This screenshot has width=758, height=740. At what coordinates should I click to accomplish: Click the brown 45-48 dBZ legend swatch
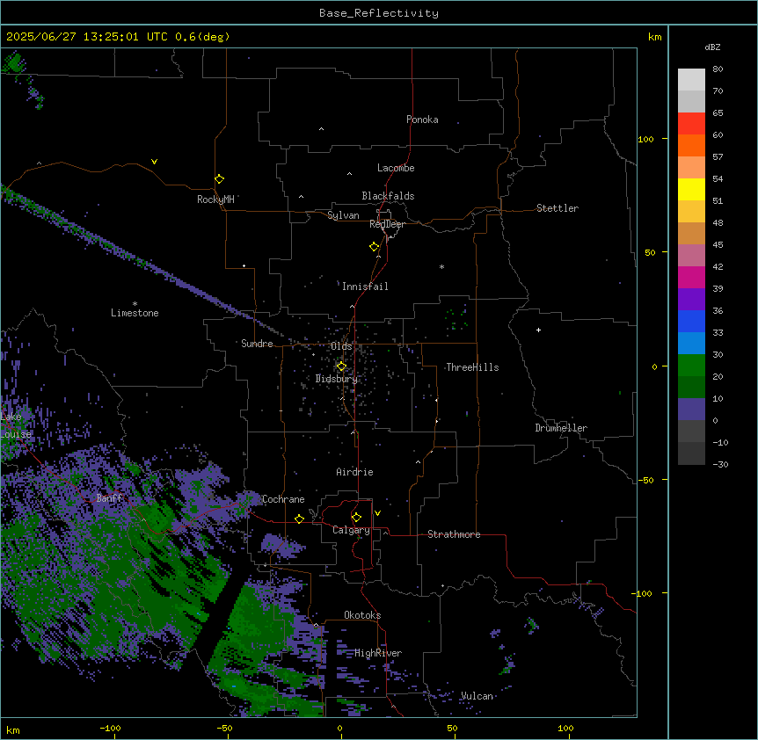[691, 233]
